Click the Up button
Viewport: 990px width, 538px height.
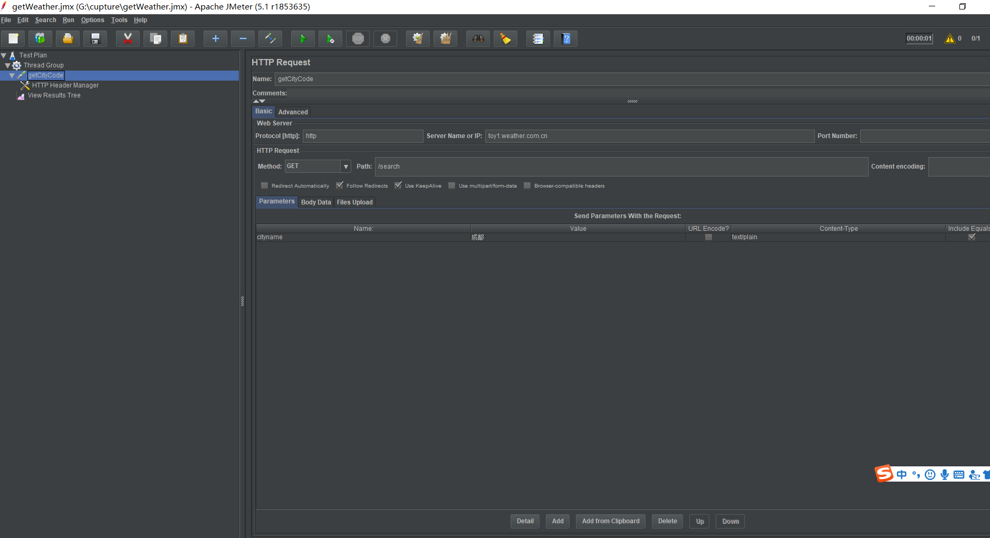[x=700, y=521]
